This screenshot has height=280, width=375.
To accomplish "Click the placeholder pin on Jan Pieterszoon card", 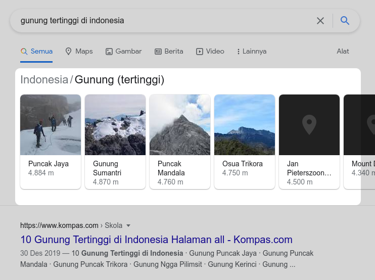I will (309, 124).
